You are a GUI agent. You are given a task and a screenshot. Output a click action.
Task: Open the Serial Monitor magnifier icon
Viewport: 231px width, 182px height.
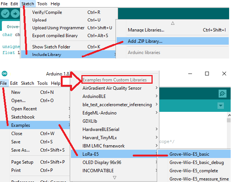pyautogui.click(x=222, y=93)
